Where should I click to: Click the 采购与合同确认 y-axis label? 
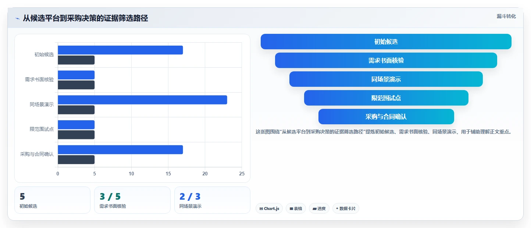(37, 154)
